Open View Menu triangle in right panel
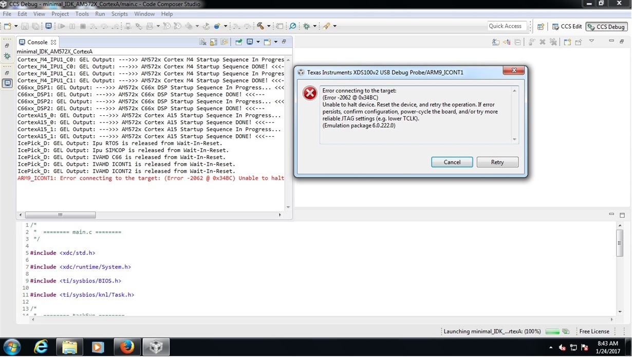This screenshot has height=357, width=632. pyautogui.click(x=591, y=41)
